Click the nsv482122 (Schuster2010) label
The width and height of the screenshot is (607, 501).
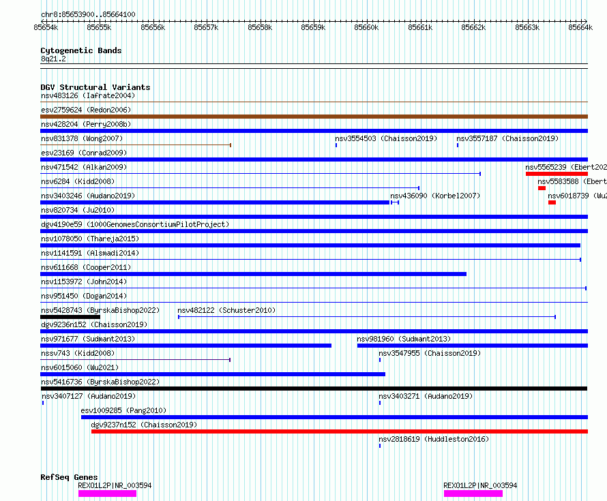[226, 310]
